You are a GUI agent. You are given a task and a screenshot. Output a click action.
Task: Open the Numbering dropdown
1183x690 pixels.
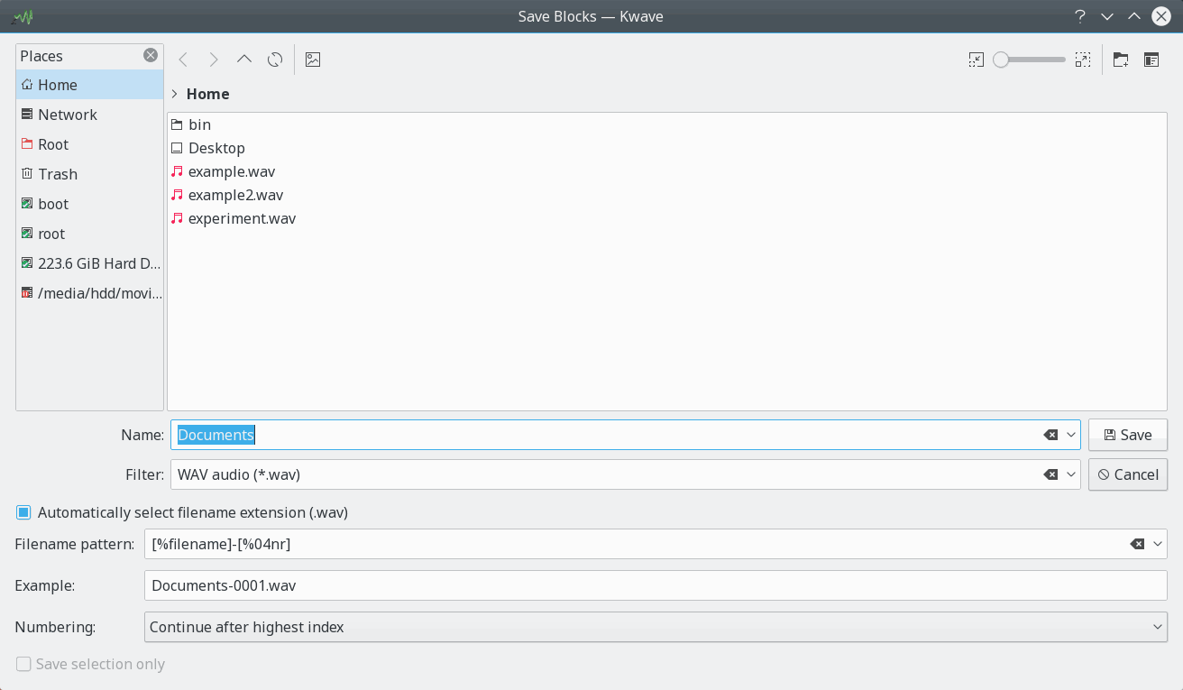656,627
